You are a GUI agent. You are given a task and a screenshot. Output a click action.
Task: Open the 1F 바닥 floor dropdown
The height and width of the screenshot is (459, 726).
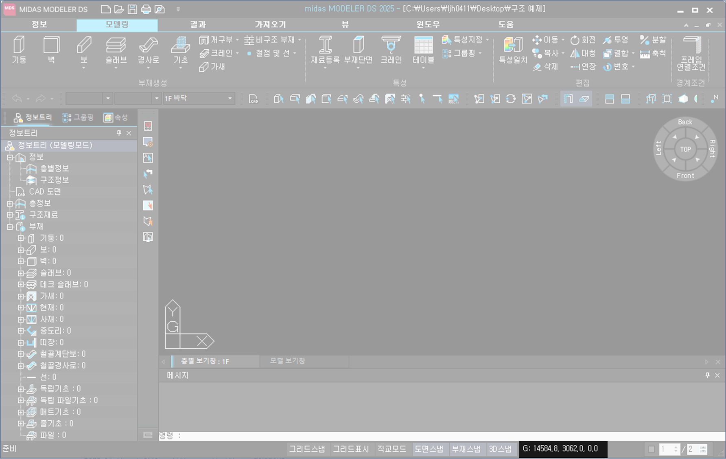click(x=230, y=98)
